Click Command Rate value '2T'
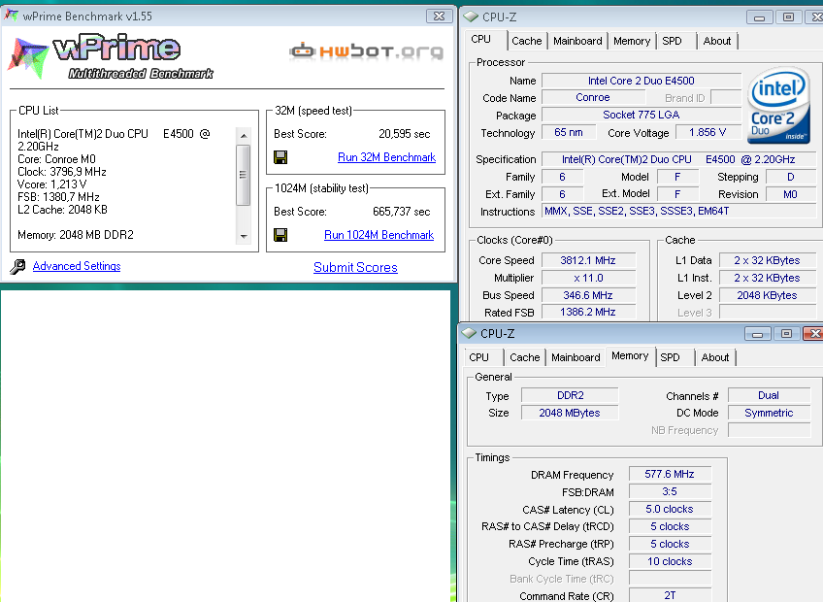The height and width of the screenshot is (602, 823). pos(670,596)
